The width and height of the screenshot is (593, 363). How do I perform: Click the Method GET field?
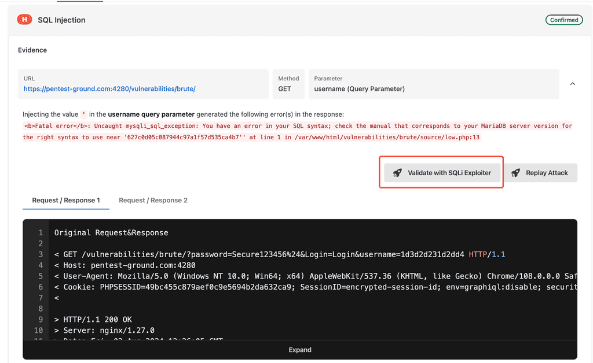pos(288,83)
